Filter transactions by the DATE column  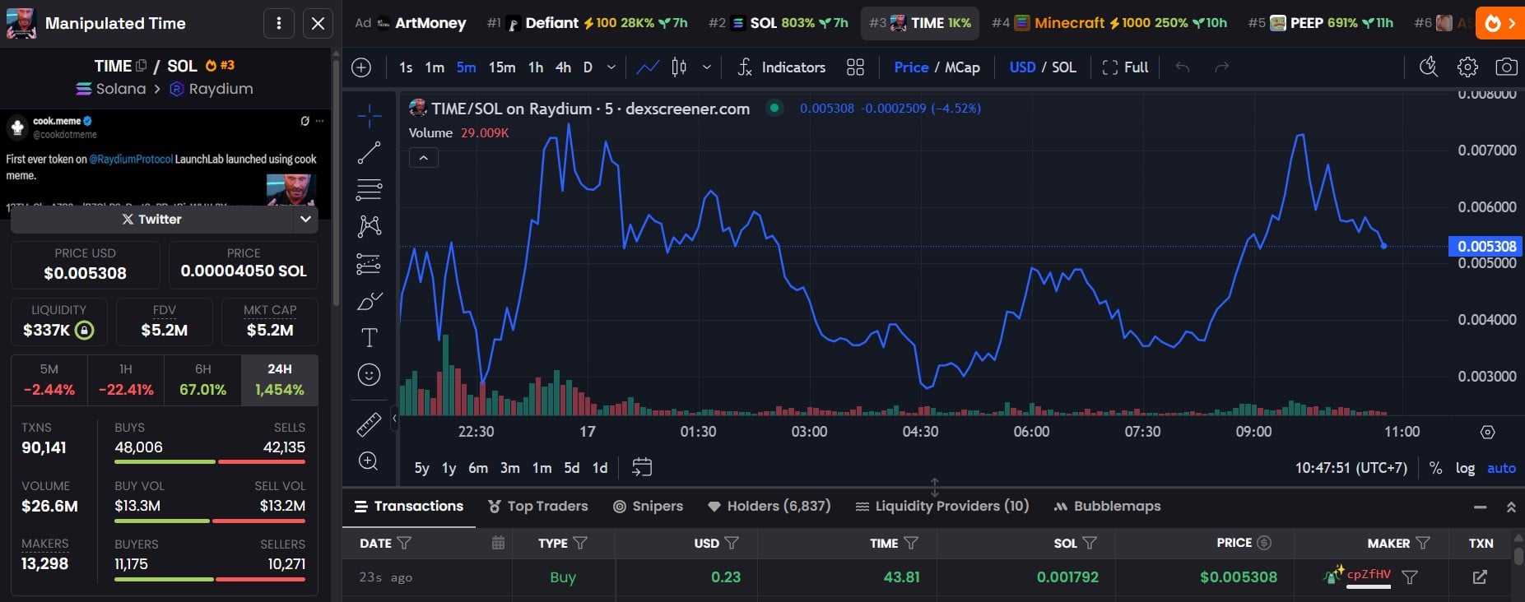403,543
